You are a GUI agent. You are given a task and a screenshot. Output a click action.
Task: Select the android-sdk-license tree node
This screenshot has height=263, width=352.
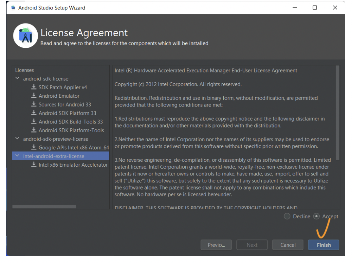pos(46,79)
